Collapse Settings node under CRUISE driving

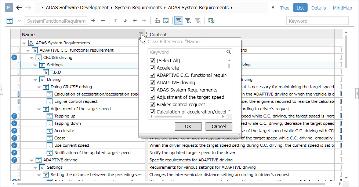(35, 65)
